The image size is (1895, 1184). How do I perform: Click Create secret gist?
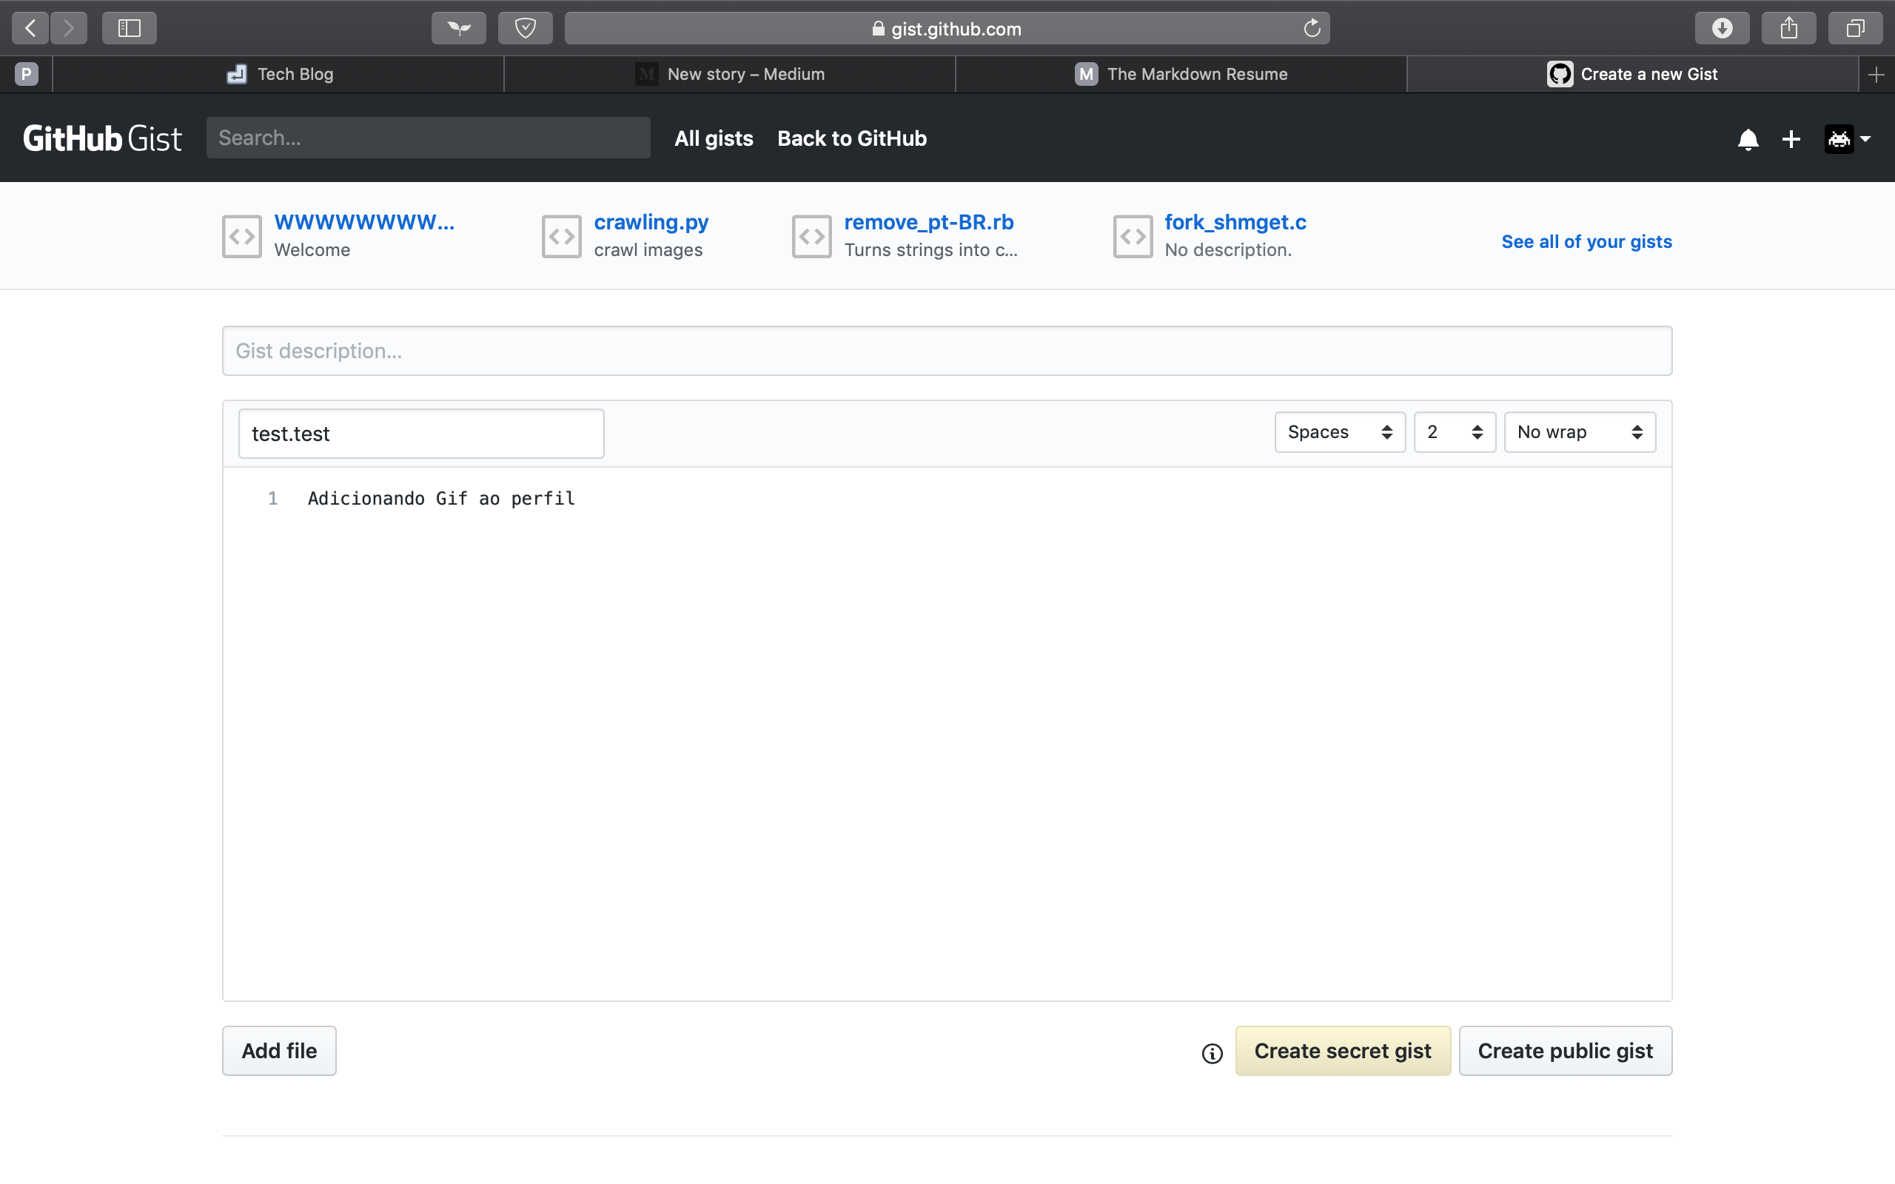click(1342, 1051)
